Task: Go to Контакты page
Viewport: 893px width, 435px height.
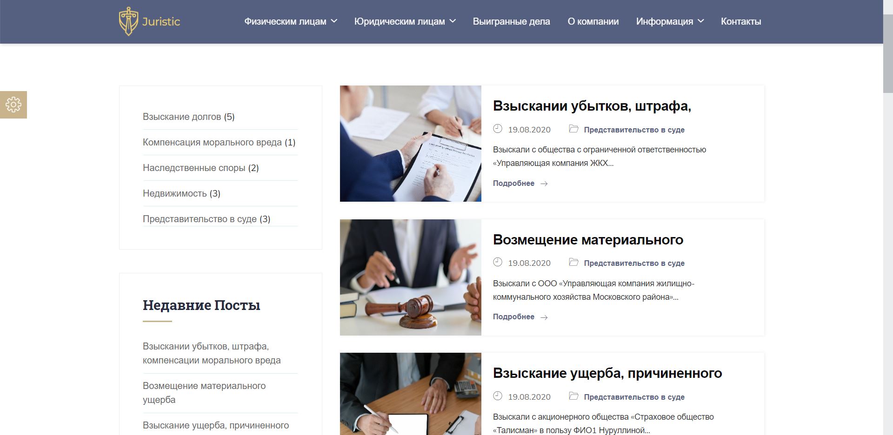Action: (x=741, y=21)
